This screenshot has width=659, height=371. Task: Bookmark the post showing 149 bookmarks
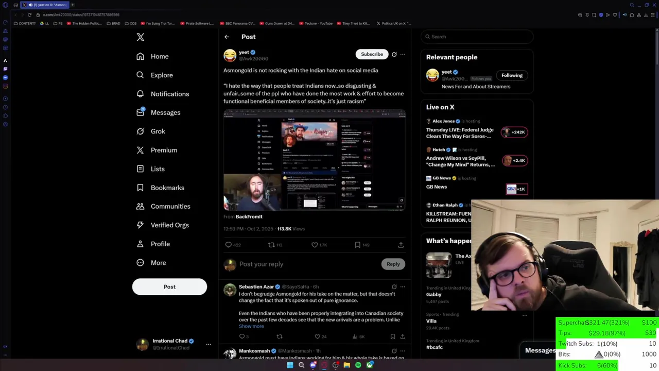357,245
